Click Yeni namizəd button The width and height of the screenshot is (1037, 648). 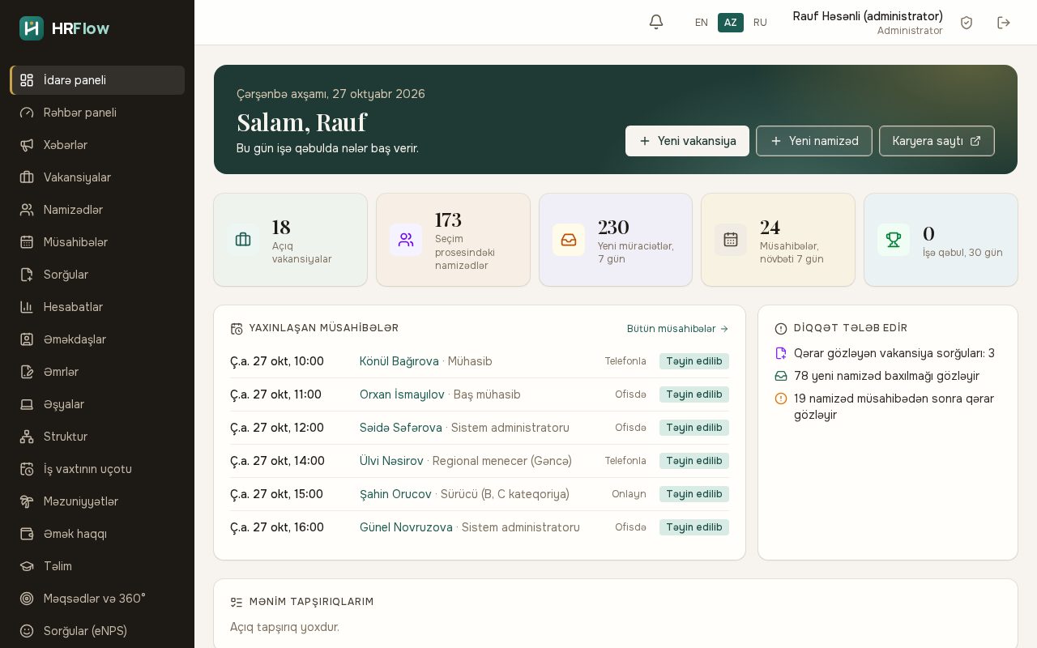coord(814,141)
